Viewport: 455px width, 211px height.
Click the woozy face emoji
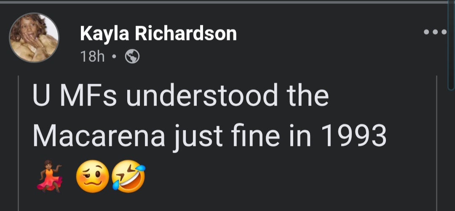92,178
